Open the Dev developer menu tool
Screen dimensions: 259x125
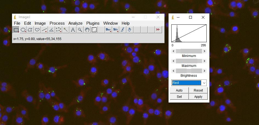pos(109,30)
